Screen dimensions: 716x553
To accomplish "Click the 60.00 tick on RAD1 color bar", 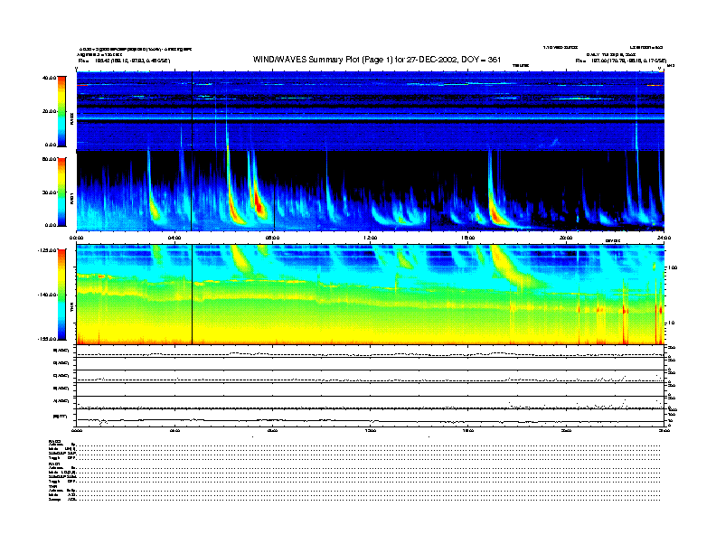I will tap(49, 159).
